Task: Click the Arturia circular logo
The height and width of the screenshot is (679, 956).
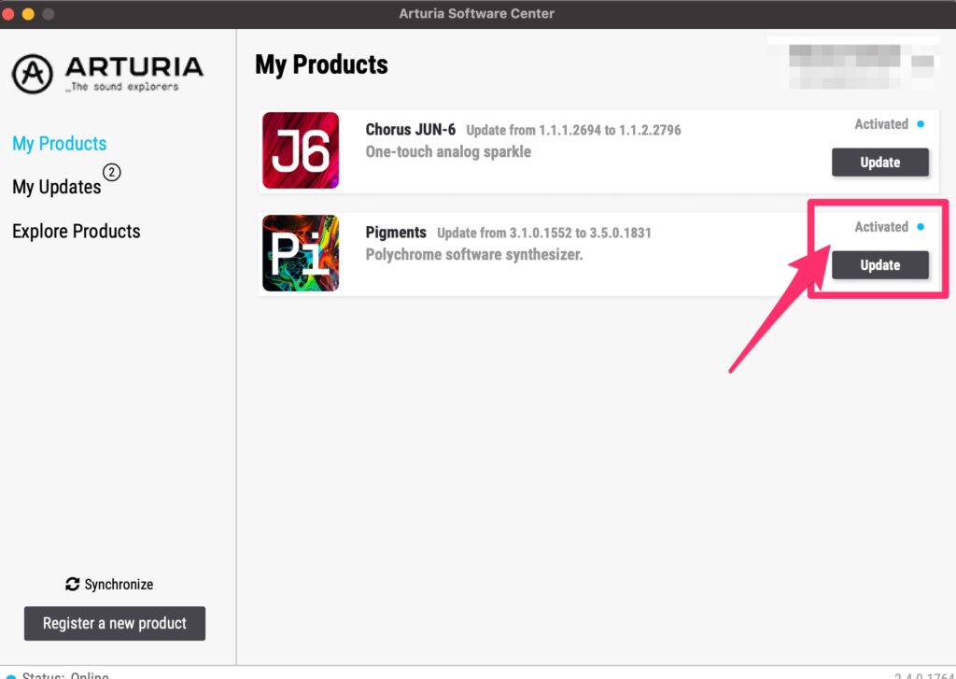Action: (33, 74)
